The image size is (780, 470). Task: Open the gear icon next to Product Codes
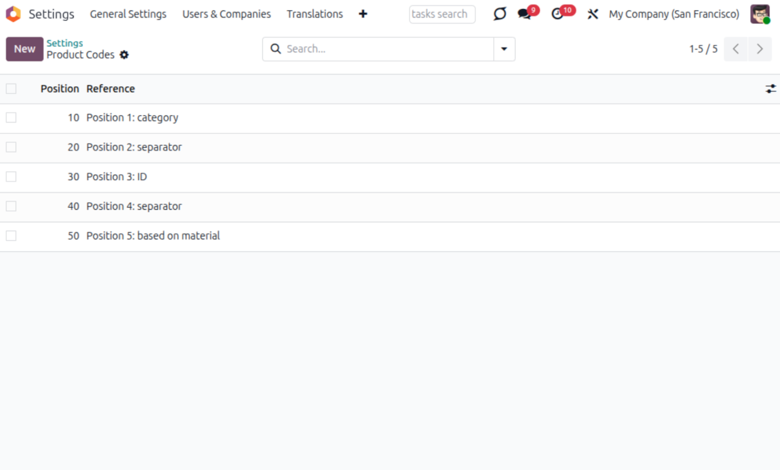tap(124, 55)
